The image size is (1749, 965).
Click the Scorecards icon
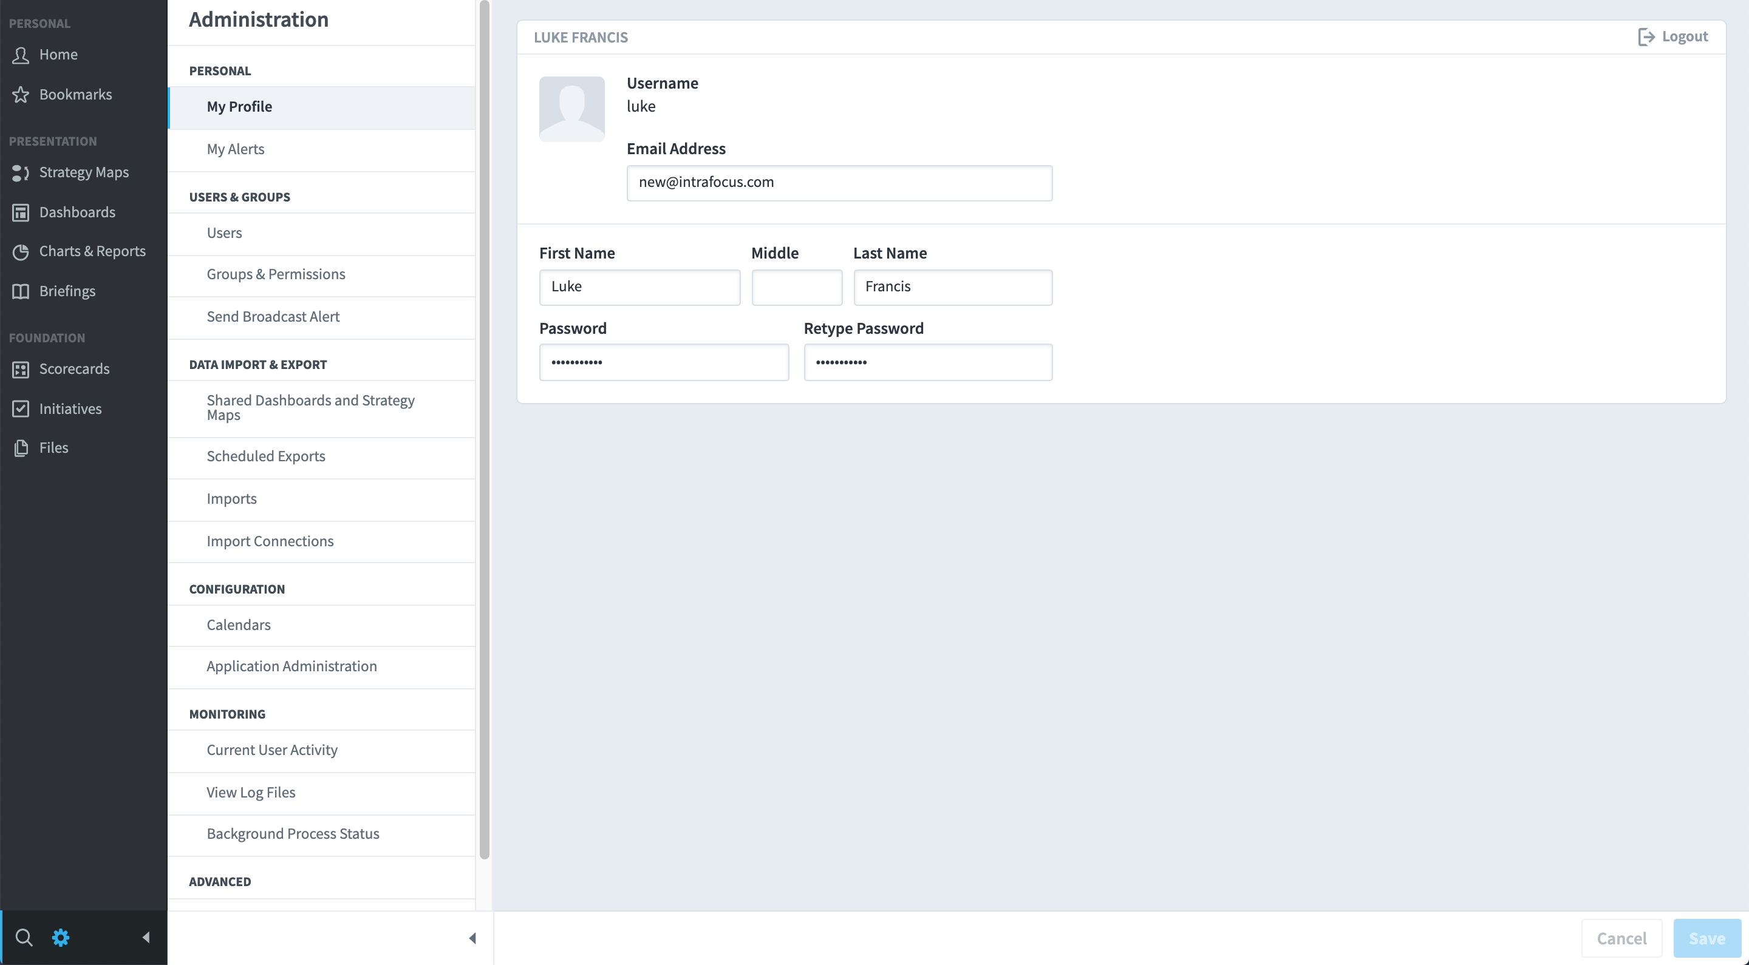coord(21,369)
